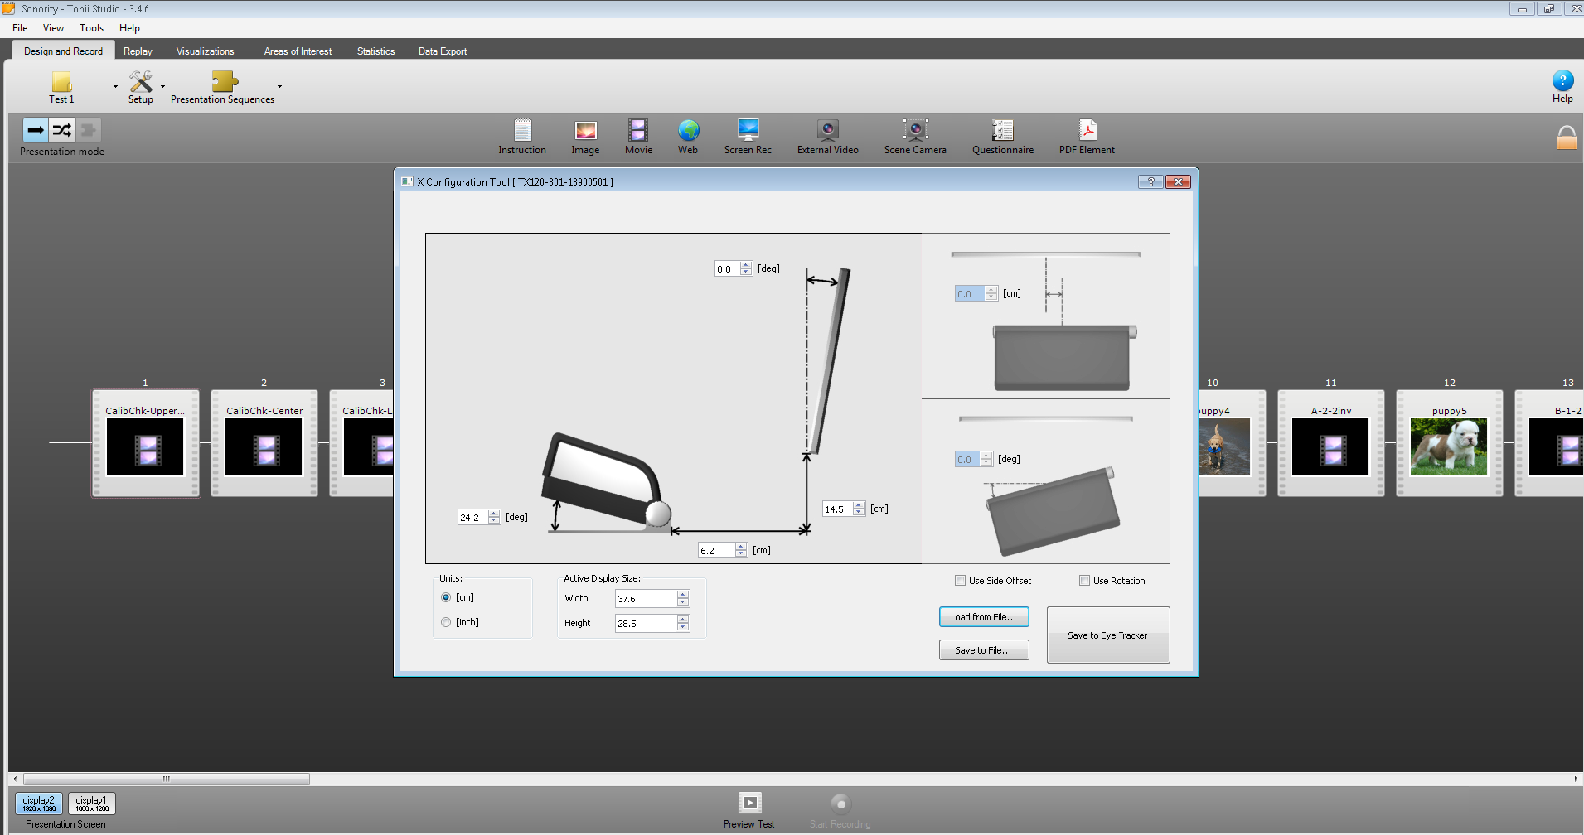Click the Preview Test icon
This screenshot has width=1584, height=835.
tap(749, 803)
